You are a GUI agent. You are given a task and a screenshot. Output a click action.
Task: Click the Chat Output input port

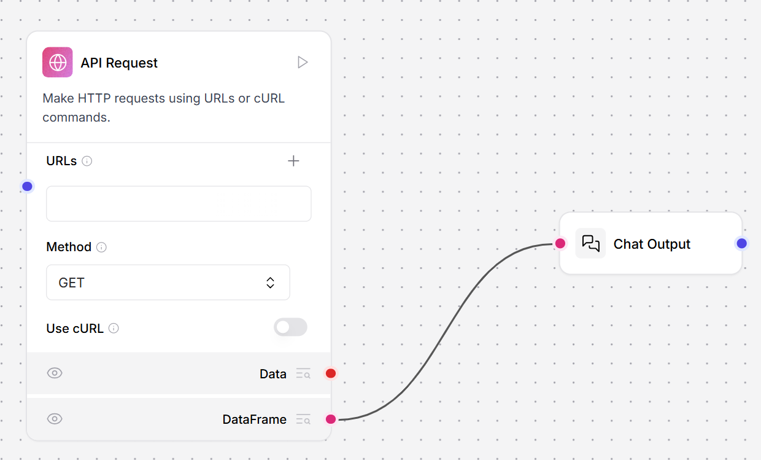pos(560,243)
